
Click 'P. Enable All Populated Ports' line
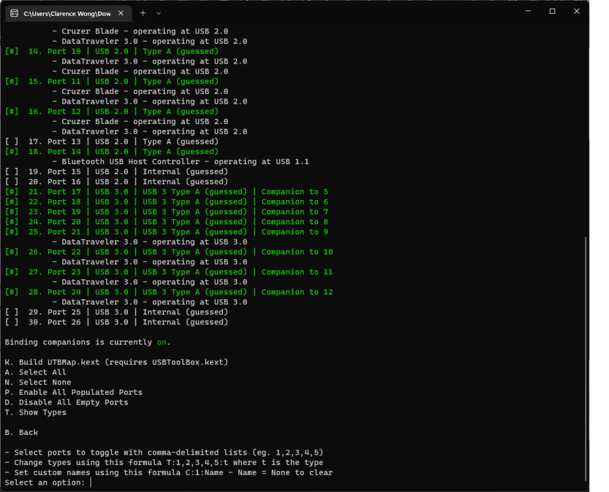[x=73, y=392]
